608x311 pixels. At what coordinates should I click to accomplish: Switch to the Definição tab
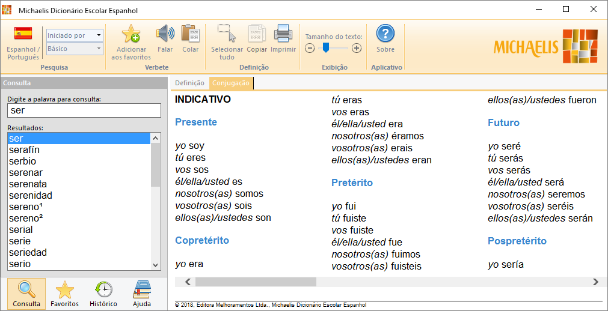pos(189,83)
